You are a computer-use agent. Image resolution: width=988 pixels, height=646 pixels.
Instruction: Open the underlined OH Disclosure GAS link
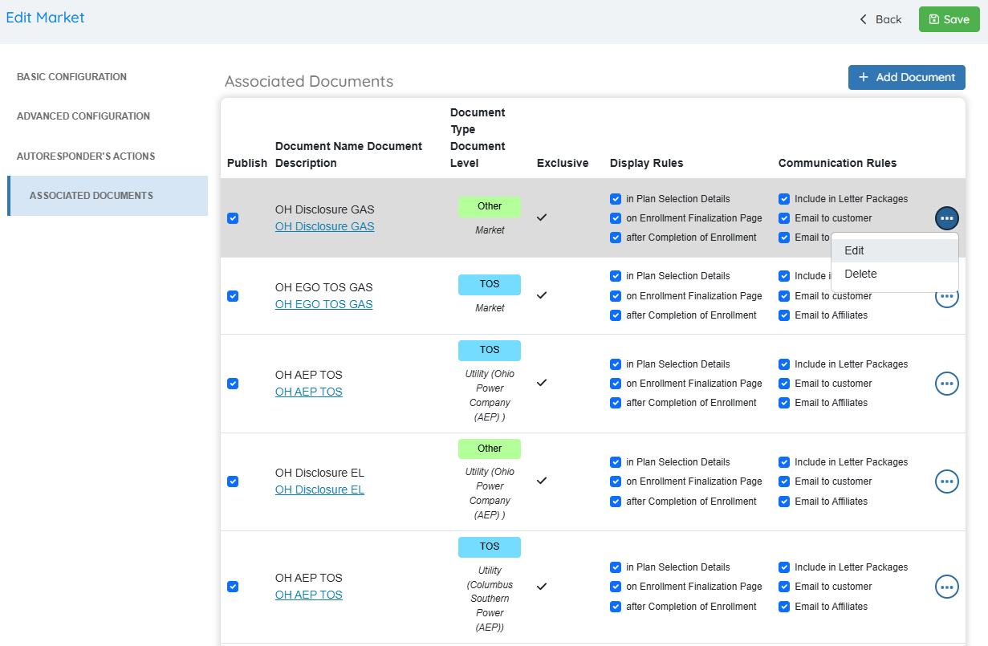point(324,226)
